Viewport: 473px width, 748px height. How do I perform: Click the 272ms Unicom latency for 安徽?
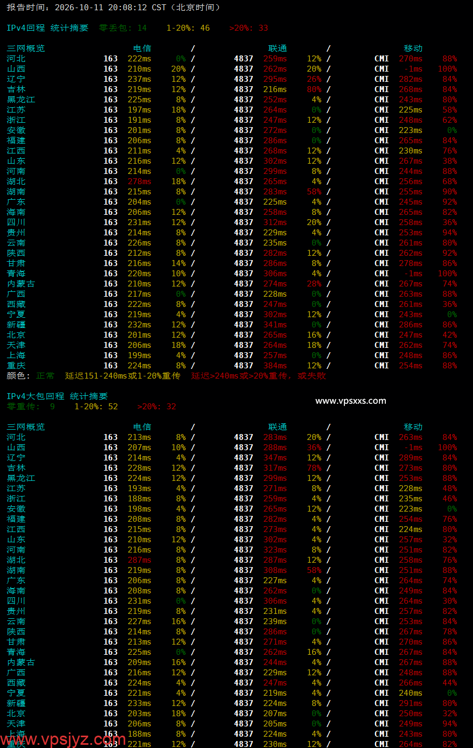[275, 130]
